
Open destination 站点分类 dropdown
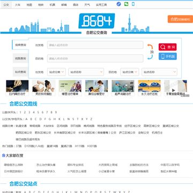pos(130,72)
